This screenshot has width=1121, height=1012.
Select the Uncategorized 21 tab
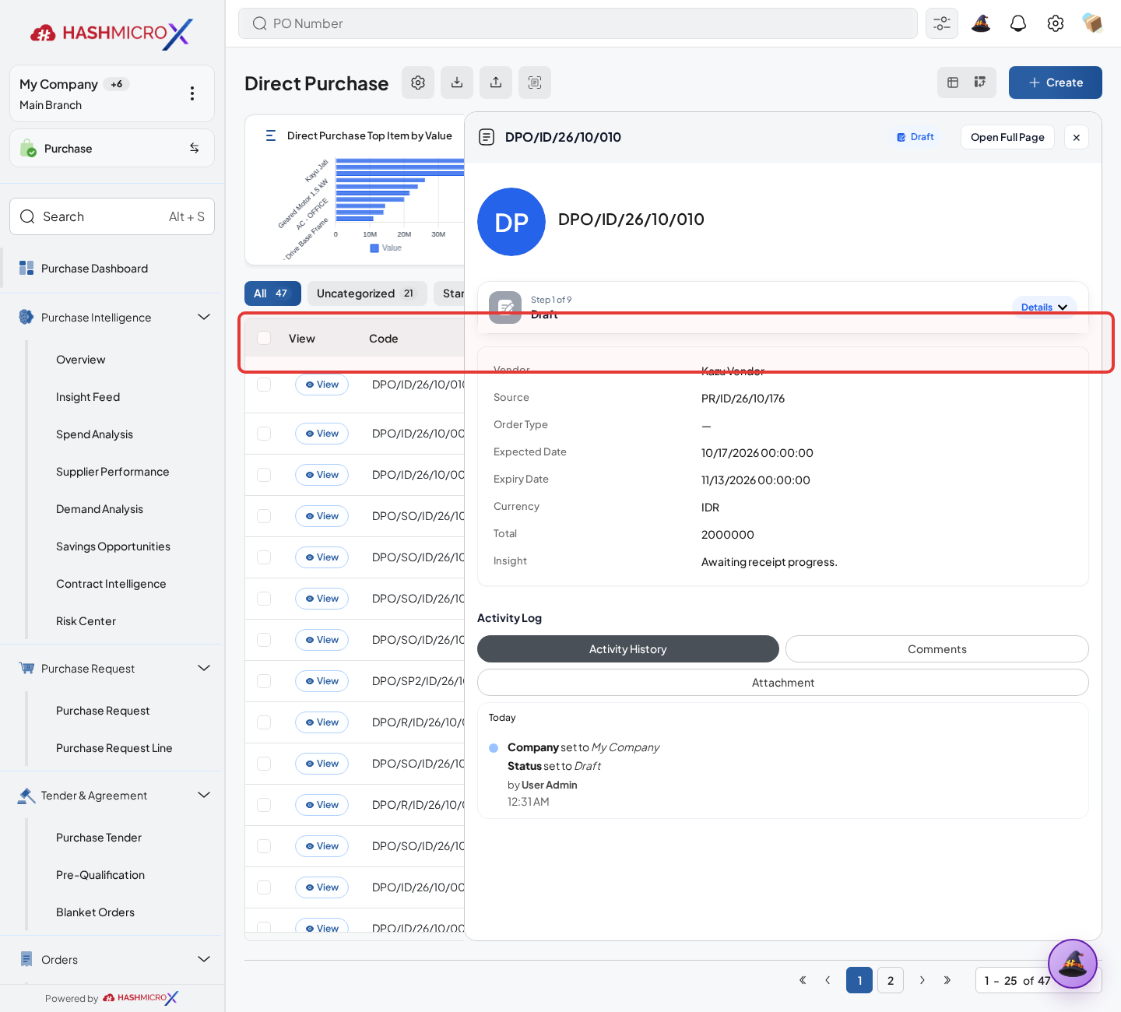coord(367,293)
